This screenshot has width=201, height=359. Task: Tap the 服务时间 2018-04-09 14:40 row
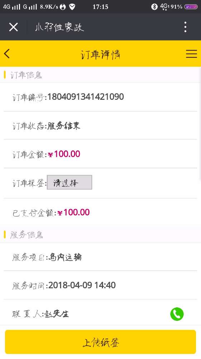tap(100, 285)
